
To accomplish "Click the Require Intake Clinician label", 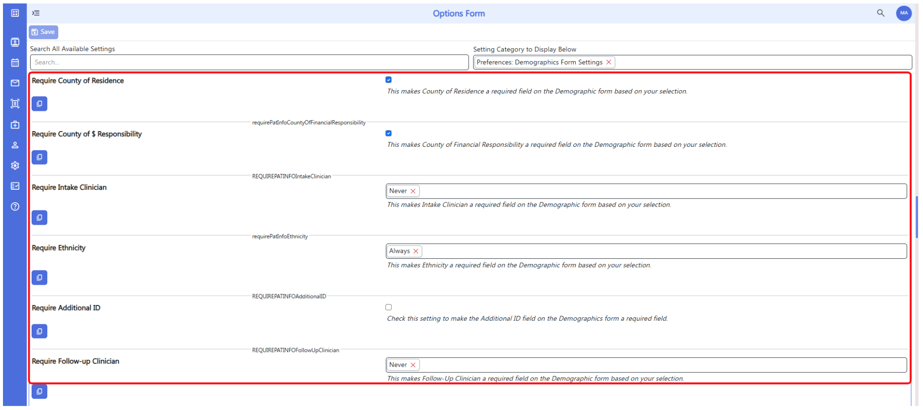I will pos(69,187).
